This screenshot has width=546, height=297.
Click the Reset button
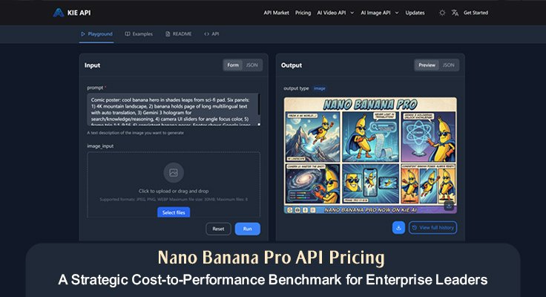(218, 229)
